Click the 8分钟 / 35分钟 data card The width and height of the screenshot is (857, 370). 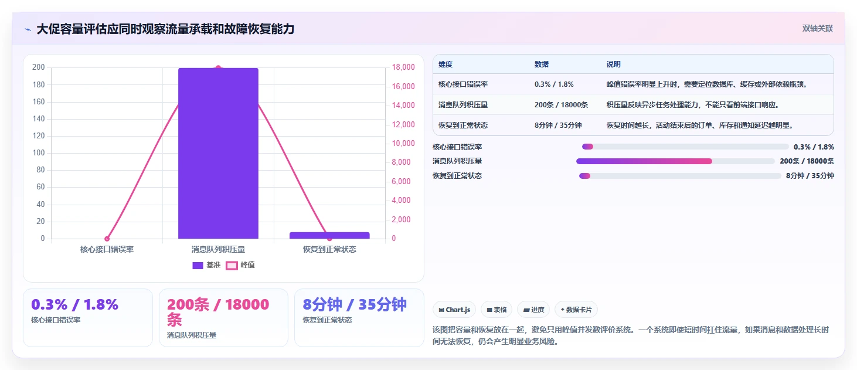(x=359, y=317)
